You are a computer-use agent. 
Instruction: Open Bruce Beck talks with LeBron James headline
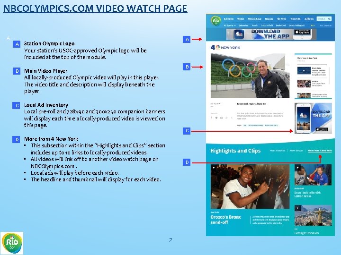point(307,194)
